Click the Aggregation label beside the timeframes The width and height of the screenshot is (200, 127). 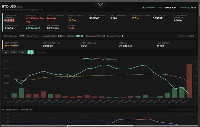coord(41,52)
